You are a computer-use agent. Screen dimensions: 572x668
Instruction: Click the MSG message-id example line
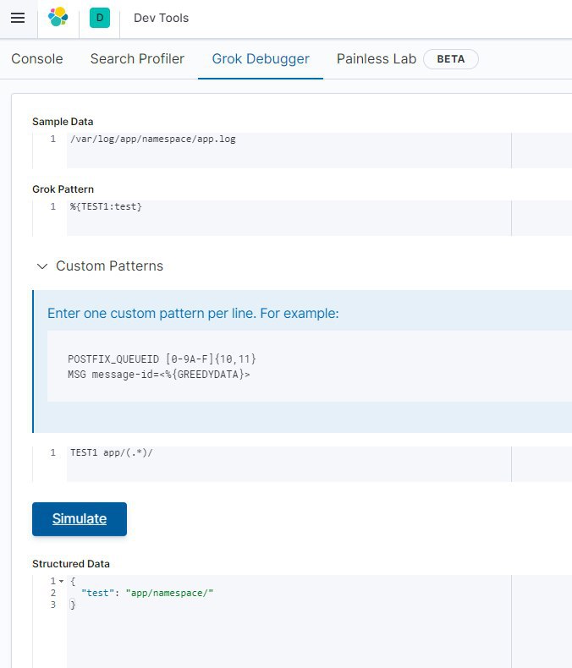point(159,375)
